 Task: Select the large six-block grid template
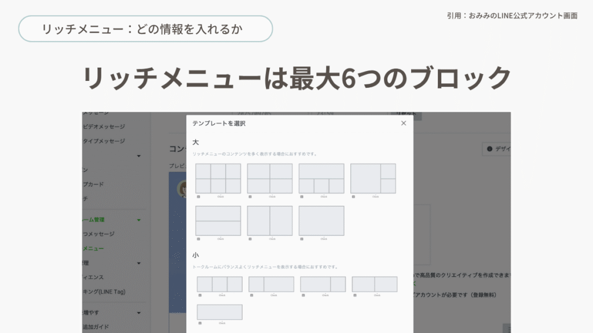[218, 179]
